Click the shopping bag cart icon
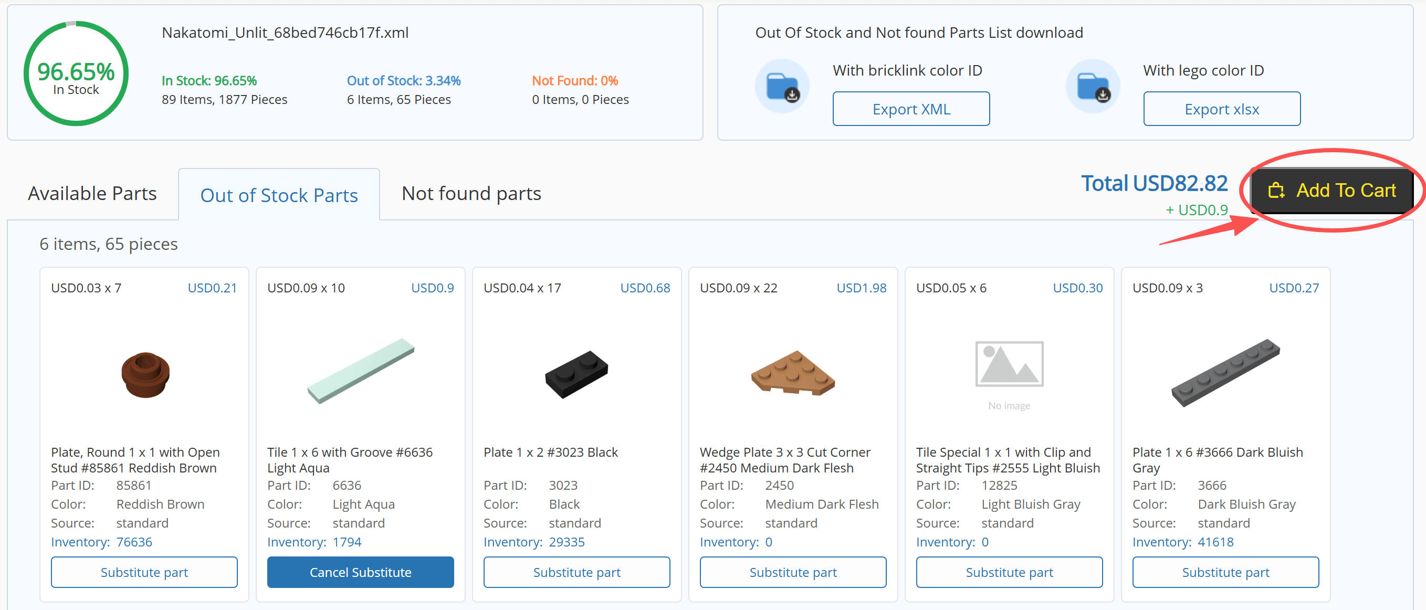 (x=1276, y=191)
